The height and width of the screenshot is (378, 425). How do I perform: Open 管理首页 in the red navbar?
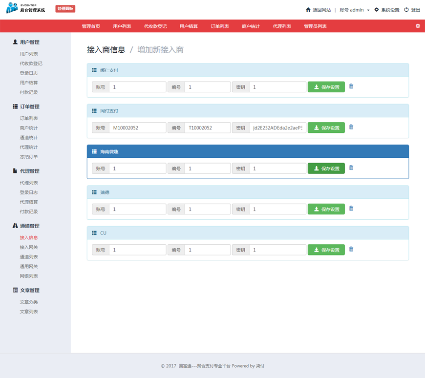click(91, 26)
